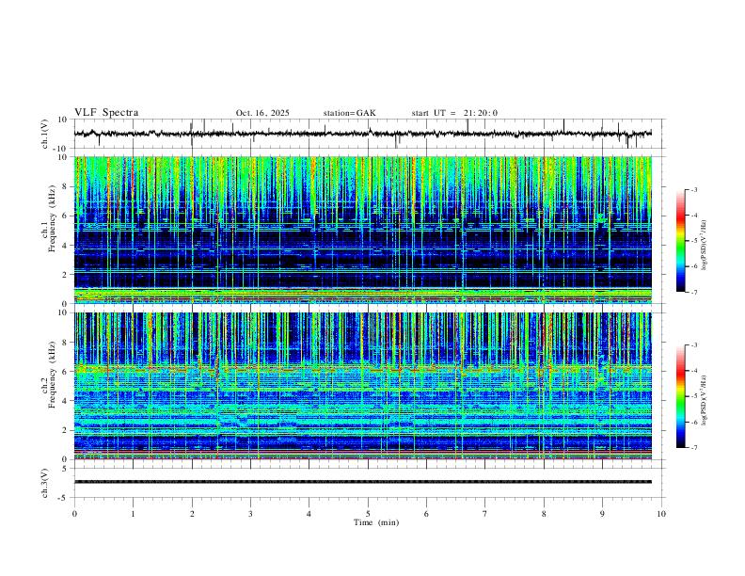Click the date 'Oct. 16, 2025'
745x576 pixels.
coord(262,113)
